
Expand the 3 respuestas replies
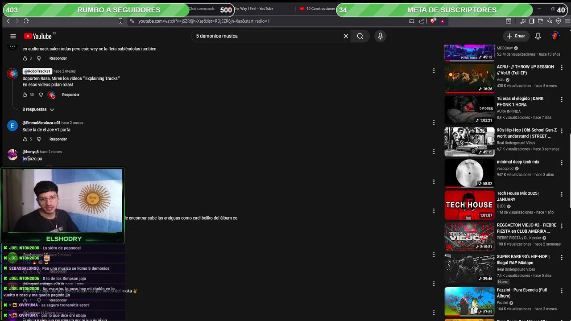tap(38, 109)
